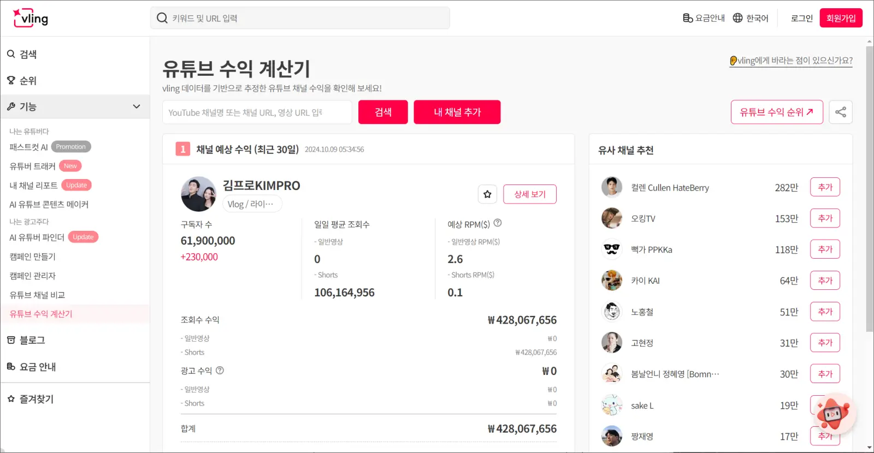Click the 회원가입 sign-up button

(841, 18)
